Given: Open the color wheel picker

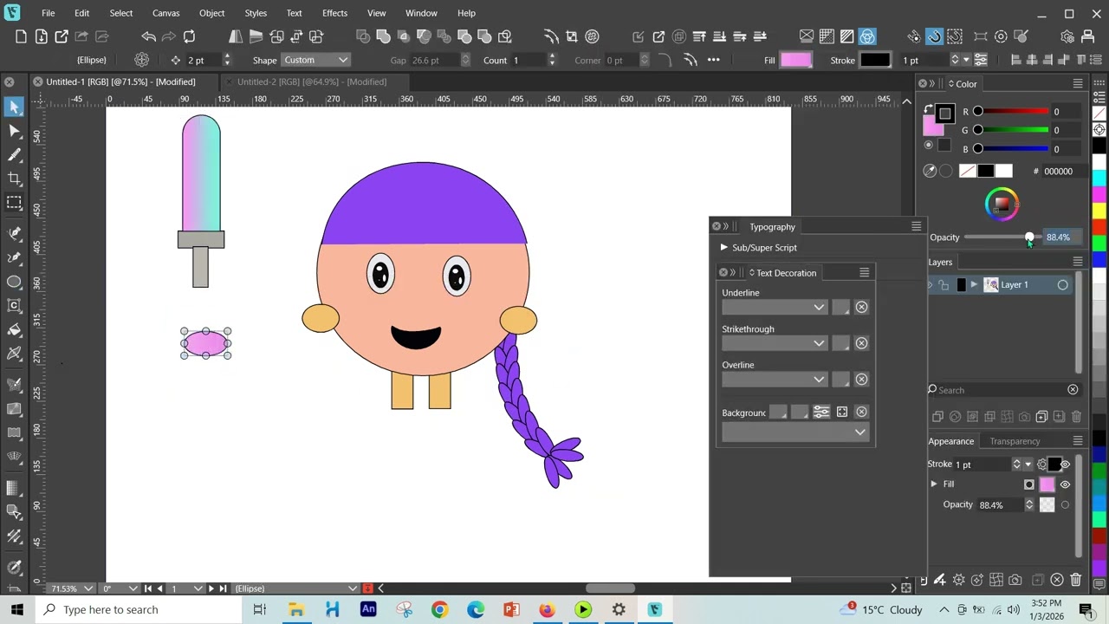Looking at the screenshot, I should click(1002, 204).
